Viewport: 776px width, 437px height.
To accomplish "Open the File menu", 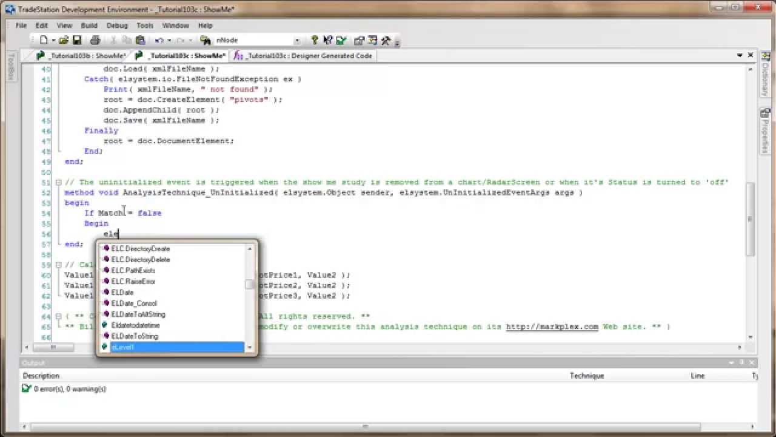I will (x=21, y=25).
